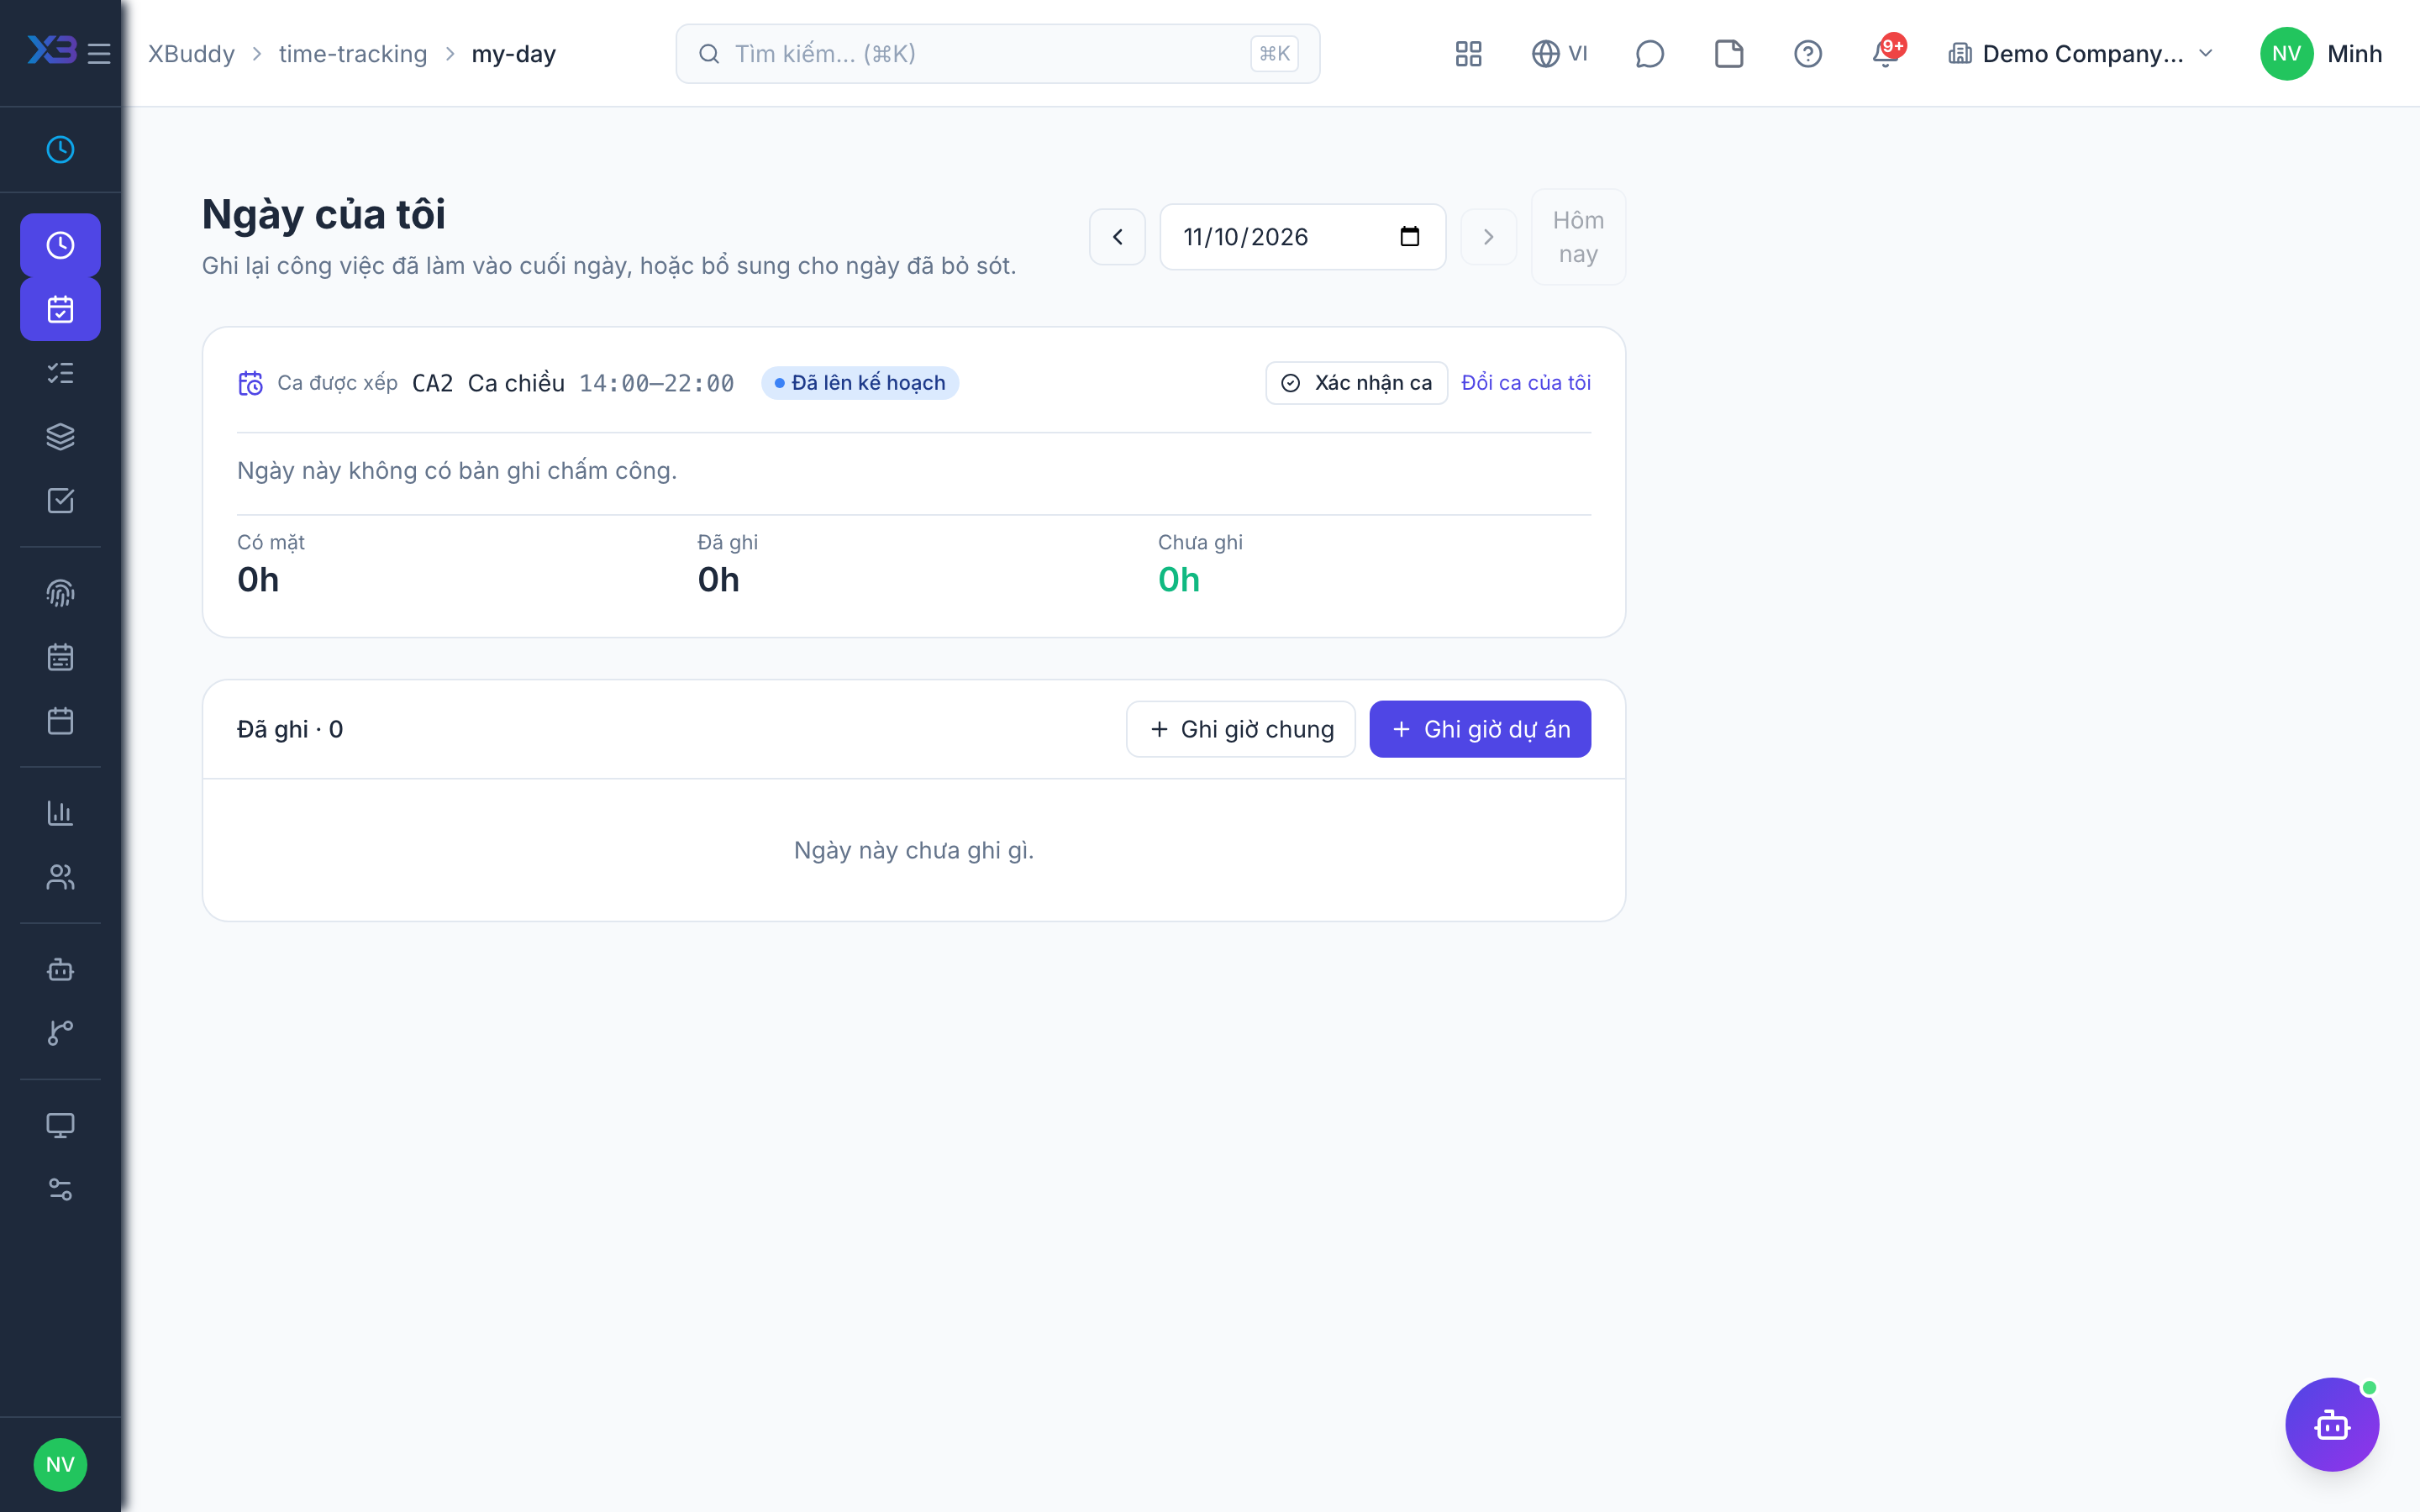
Task: Open the fingerprint attendance sidebar icon
Action: point(60,593)
